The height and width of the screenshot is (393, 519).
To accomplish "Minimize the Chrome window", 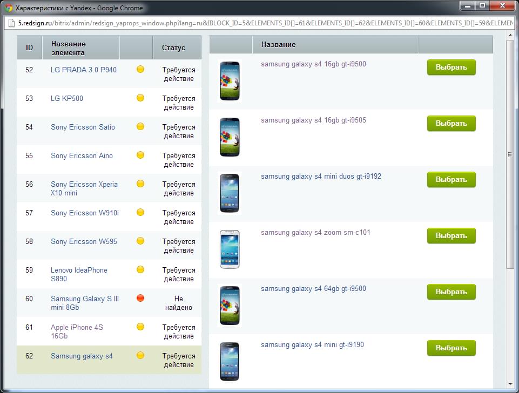I will point(468,5).
